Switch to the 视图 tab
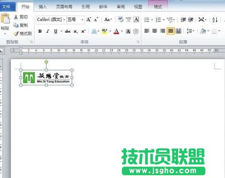Image resolution: width=225 pixels, height=178 pixels. (x=138, y=7)
